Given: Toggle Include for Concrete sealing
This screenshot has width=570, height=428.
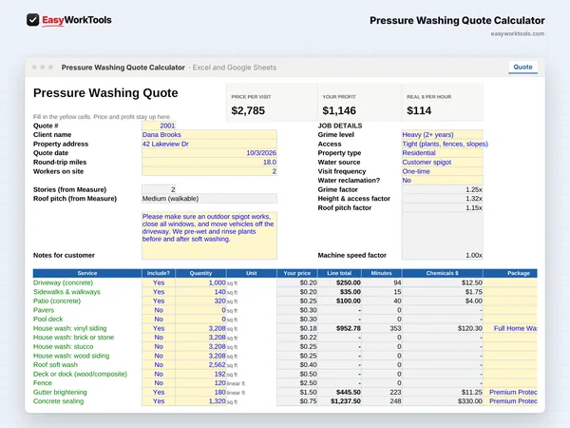Looking at the screenshot, I should [159, 401].
